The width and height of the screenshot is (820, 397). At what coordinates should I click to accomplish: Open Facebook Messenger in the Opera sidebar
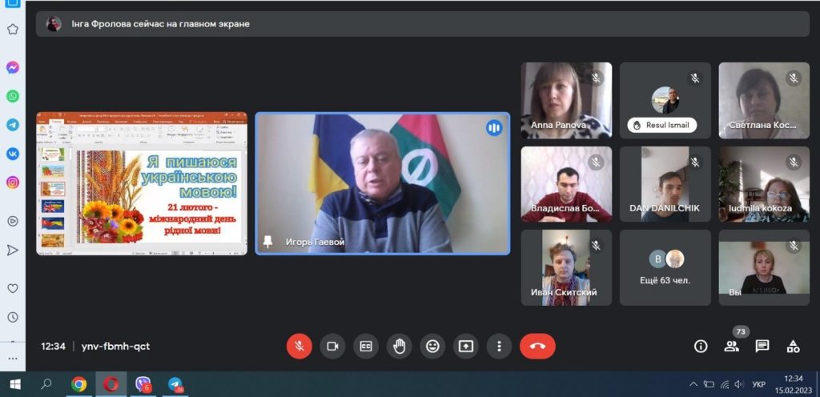[13, 68]
